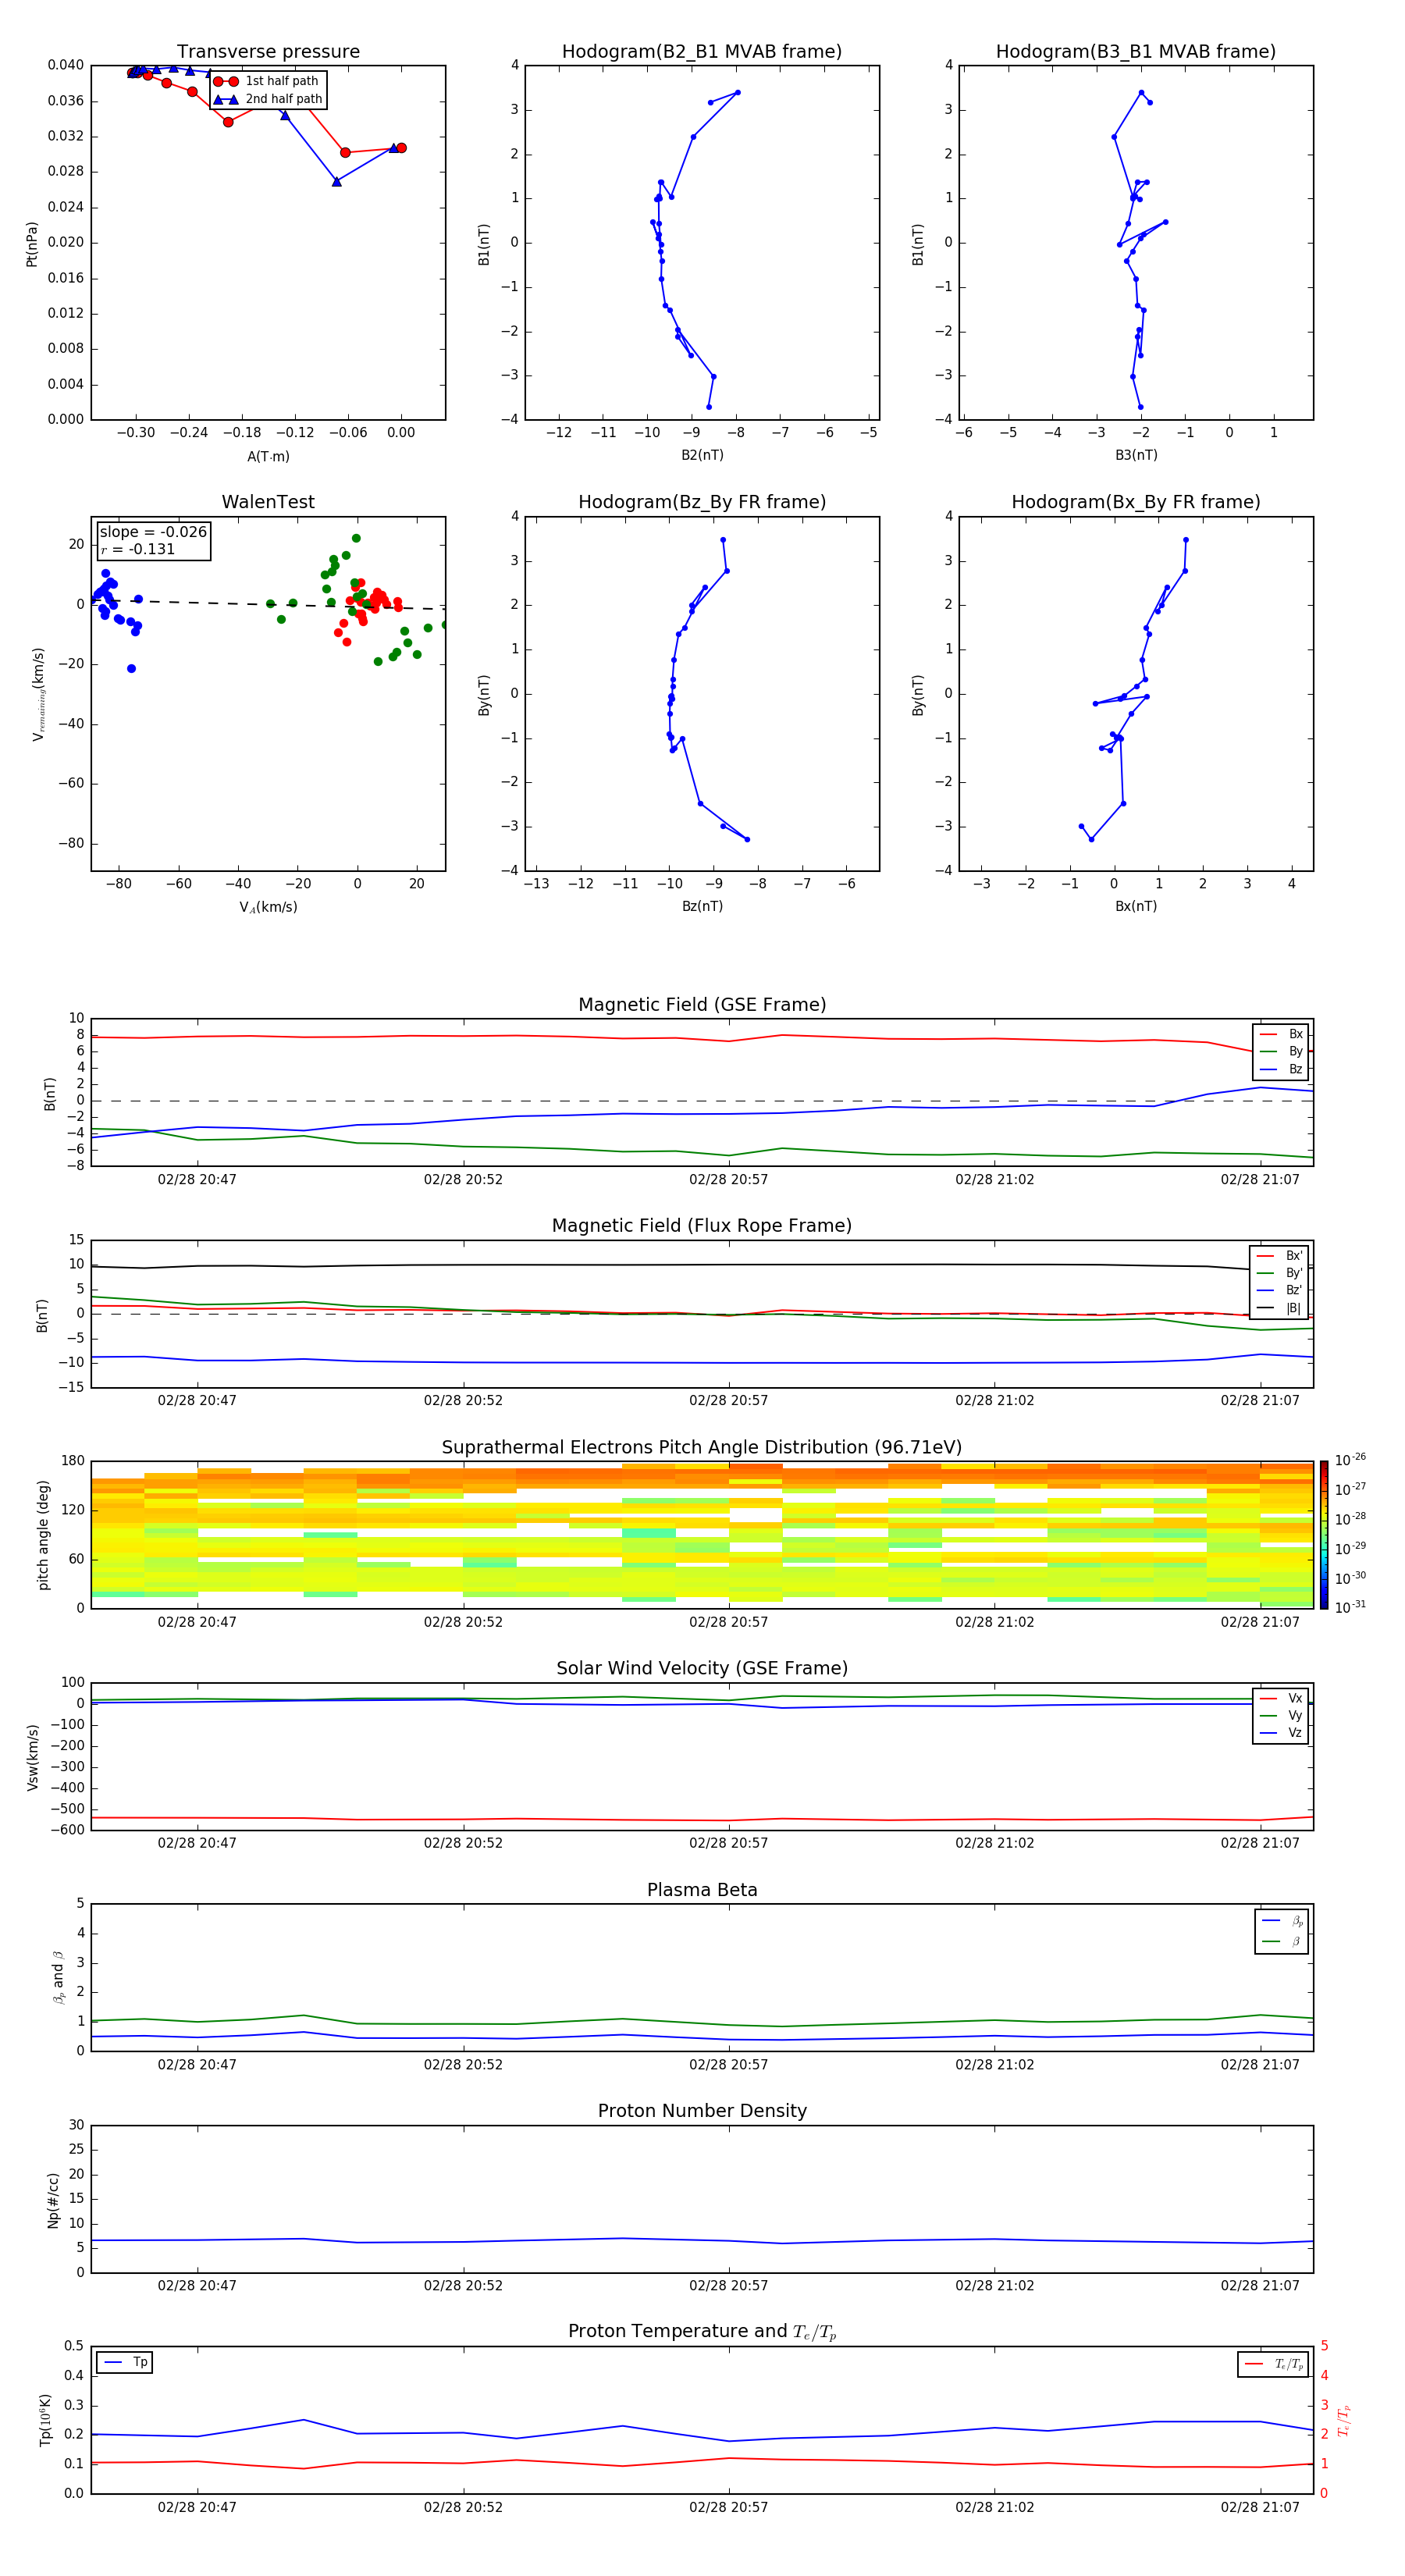This screenshot has width=1405, height=2576.
Task: Click the 'Bz(nT)' x-axis label
Action: click(x=702, y=906)
